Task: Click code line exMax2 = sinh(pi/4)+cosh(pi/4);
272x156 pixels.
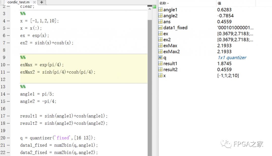Action: click(58, 72)
